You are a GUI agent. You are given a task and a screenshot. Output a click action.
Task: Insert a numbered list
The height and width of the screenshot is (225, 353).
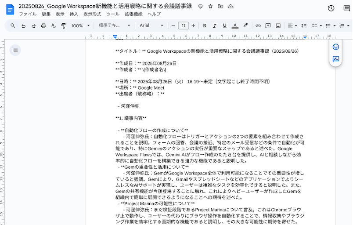point(342,25)
